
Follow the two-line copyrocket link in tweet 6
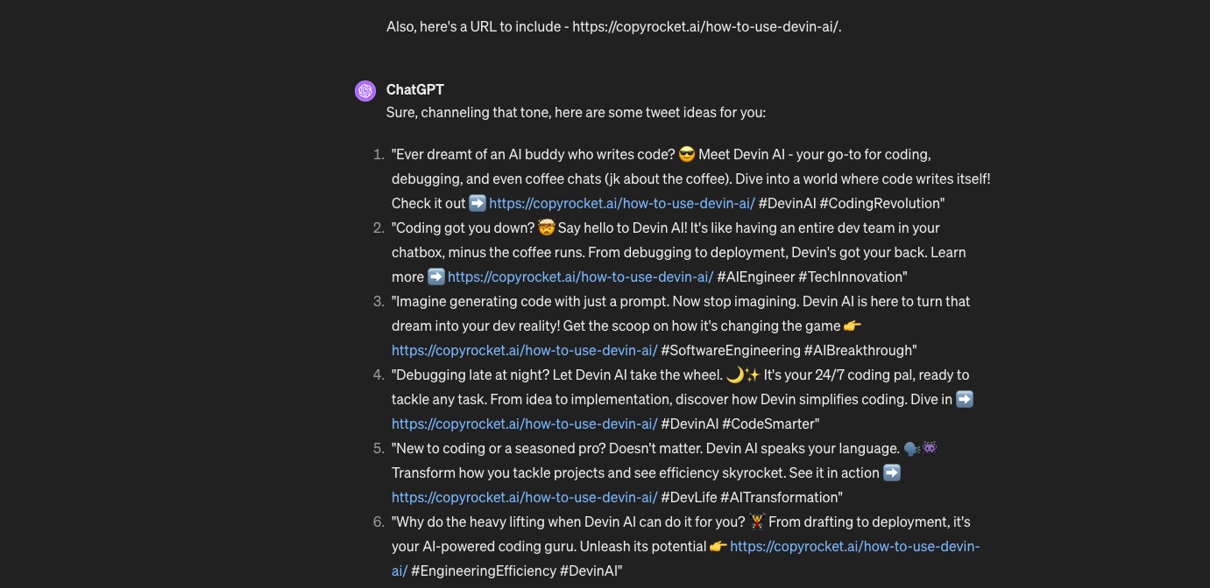[x=854, y=546]
